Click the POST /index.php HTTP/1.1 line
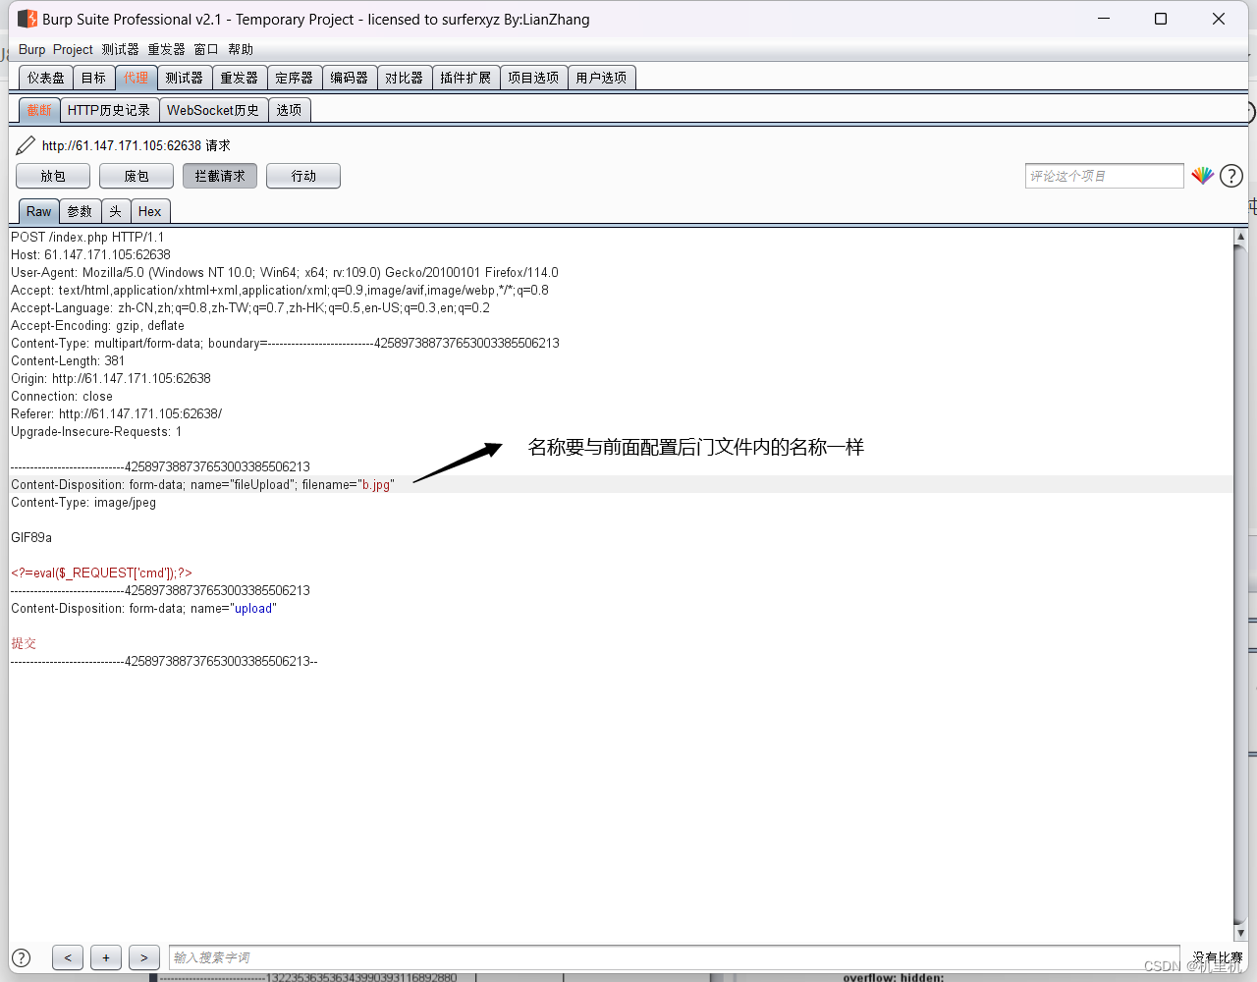 [87, 237]
